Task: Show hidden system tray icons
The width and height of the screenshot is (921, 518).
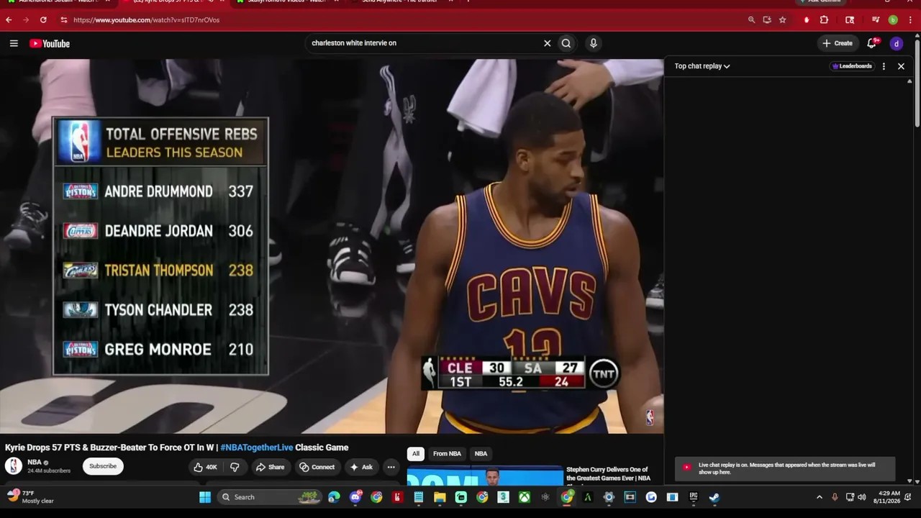Action: (819, 497)
